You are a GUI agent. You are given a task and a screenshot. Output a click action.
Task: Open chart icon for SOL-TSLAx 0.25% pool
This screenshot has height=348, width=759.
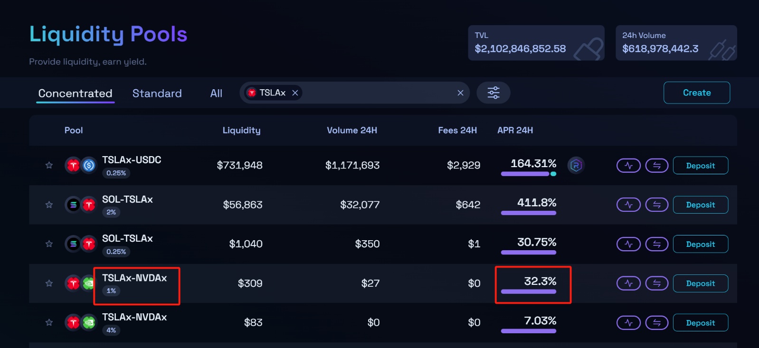click(x=628, y=244)
